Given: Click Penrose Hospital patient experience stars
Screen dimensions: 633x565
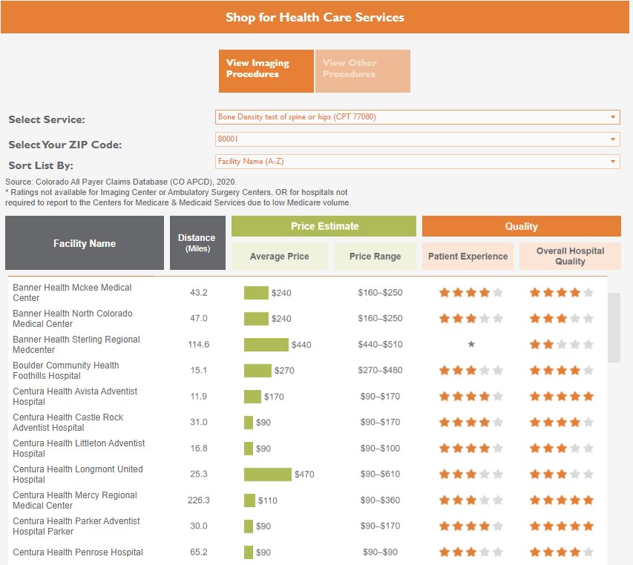Looking at the screenshot, I should [x=471, y=552].
